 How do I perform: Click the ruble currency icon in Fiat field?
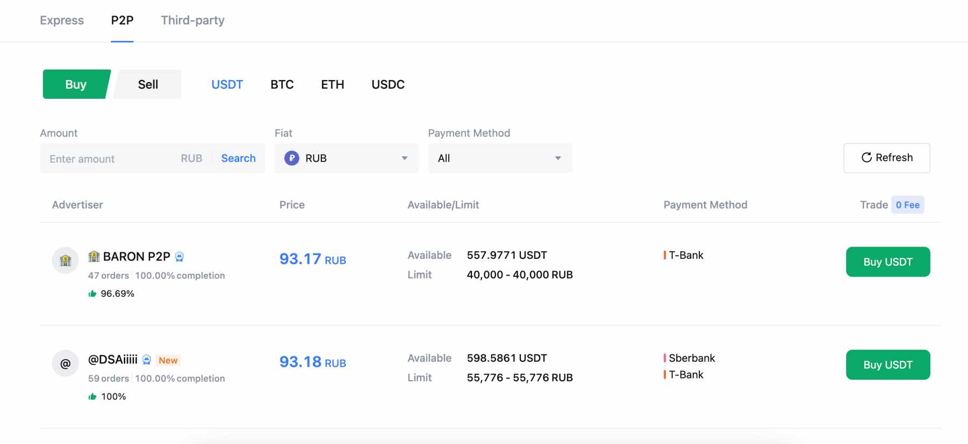point(291,158)
